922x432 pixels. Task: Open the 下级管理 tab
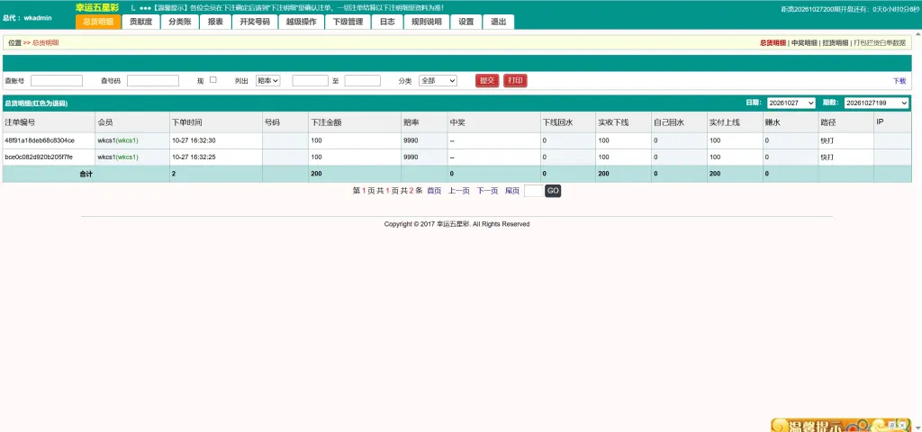[x=348, y=22]
